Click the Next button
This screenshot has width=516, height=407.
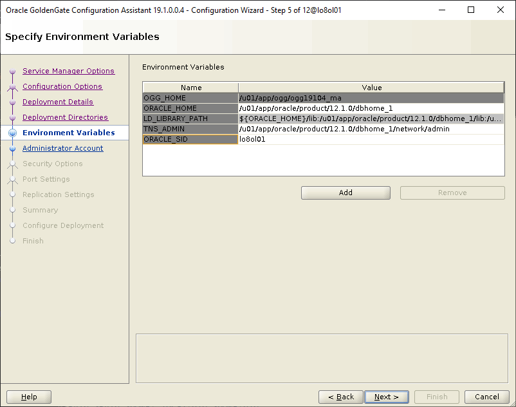pos(386,397)
